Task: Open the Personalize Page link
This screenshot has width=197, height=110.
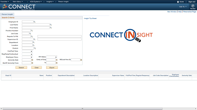Action: click(x=190, y=12)
